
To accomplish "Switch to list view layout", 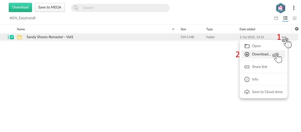I will pyautogui.click(x=285, y=18).
